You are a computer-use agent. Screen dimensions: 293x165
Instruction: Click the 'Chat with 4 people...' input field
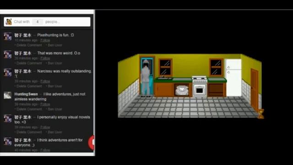[47, 22]
